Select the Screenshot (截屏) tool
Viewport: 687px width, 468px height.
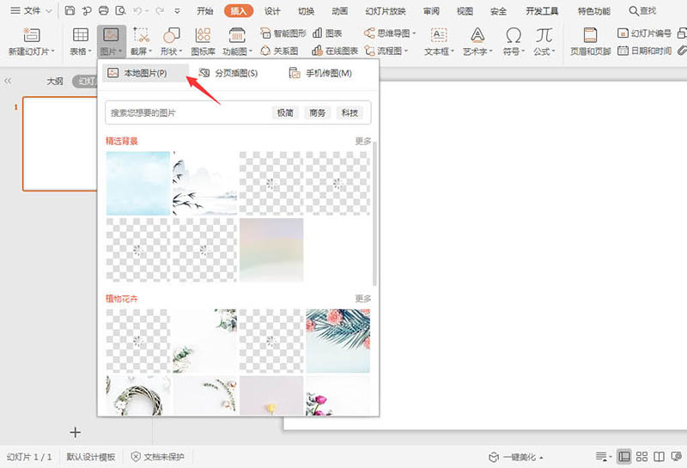[x=141, y=41]
